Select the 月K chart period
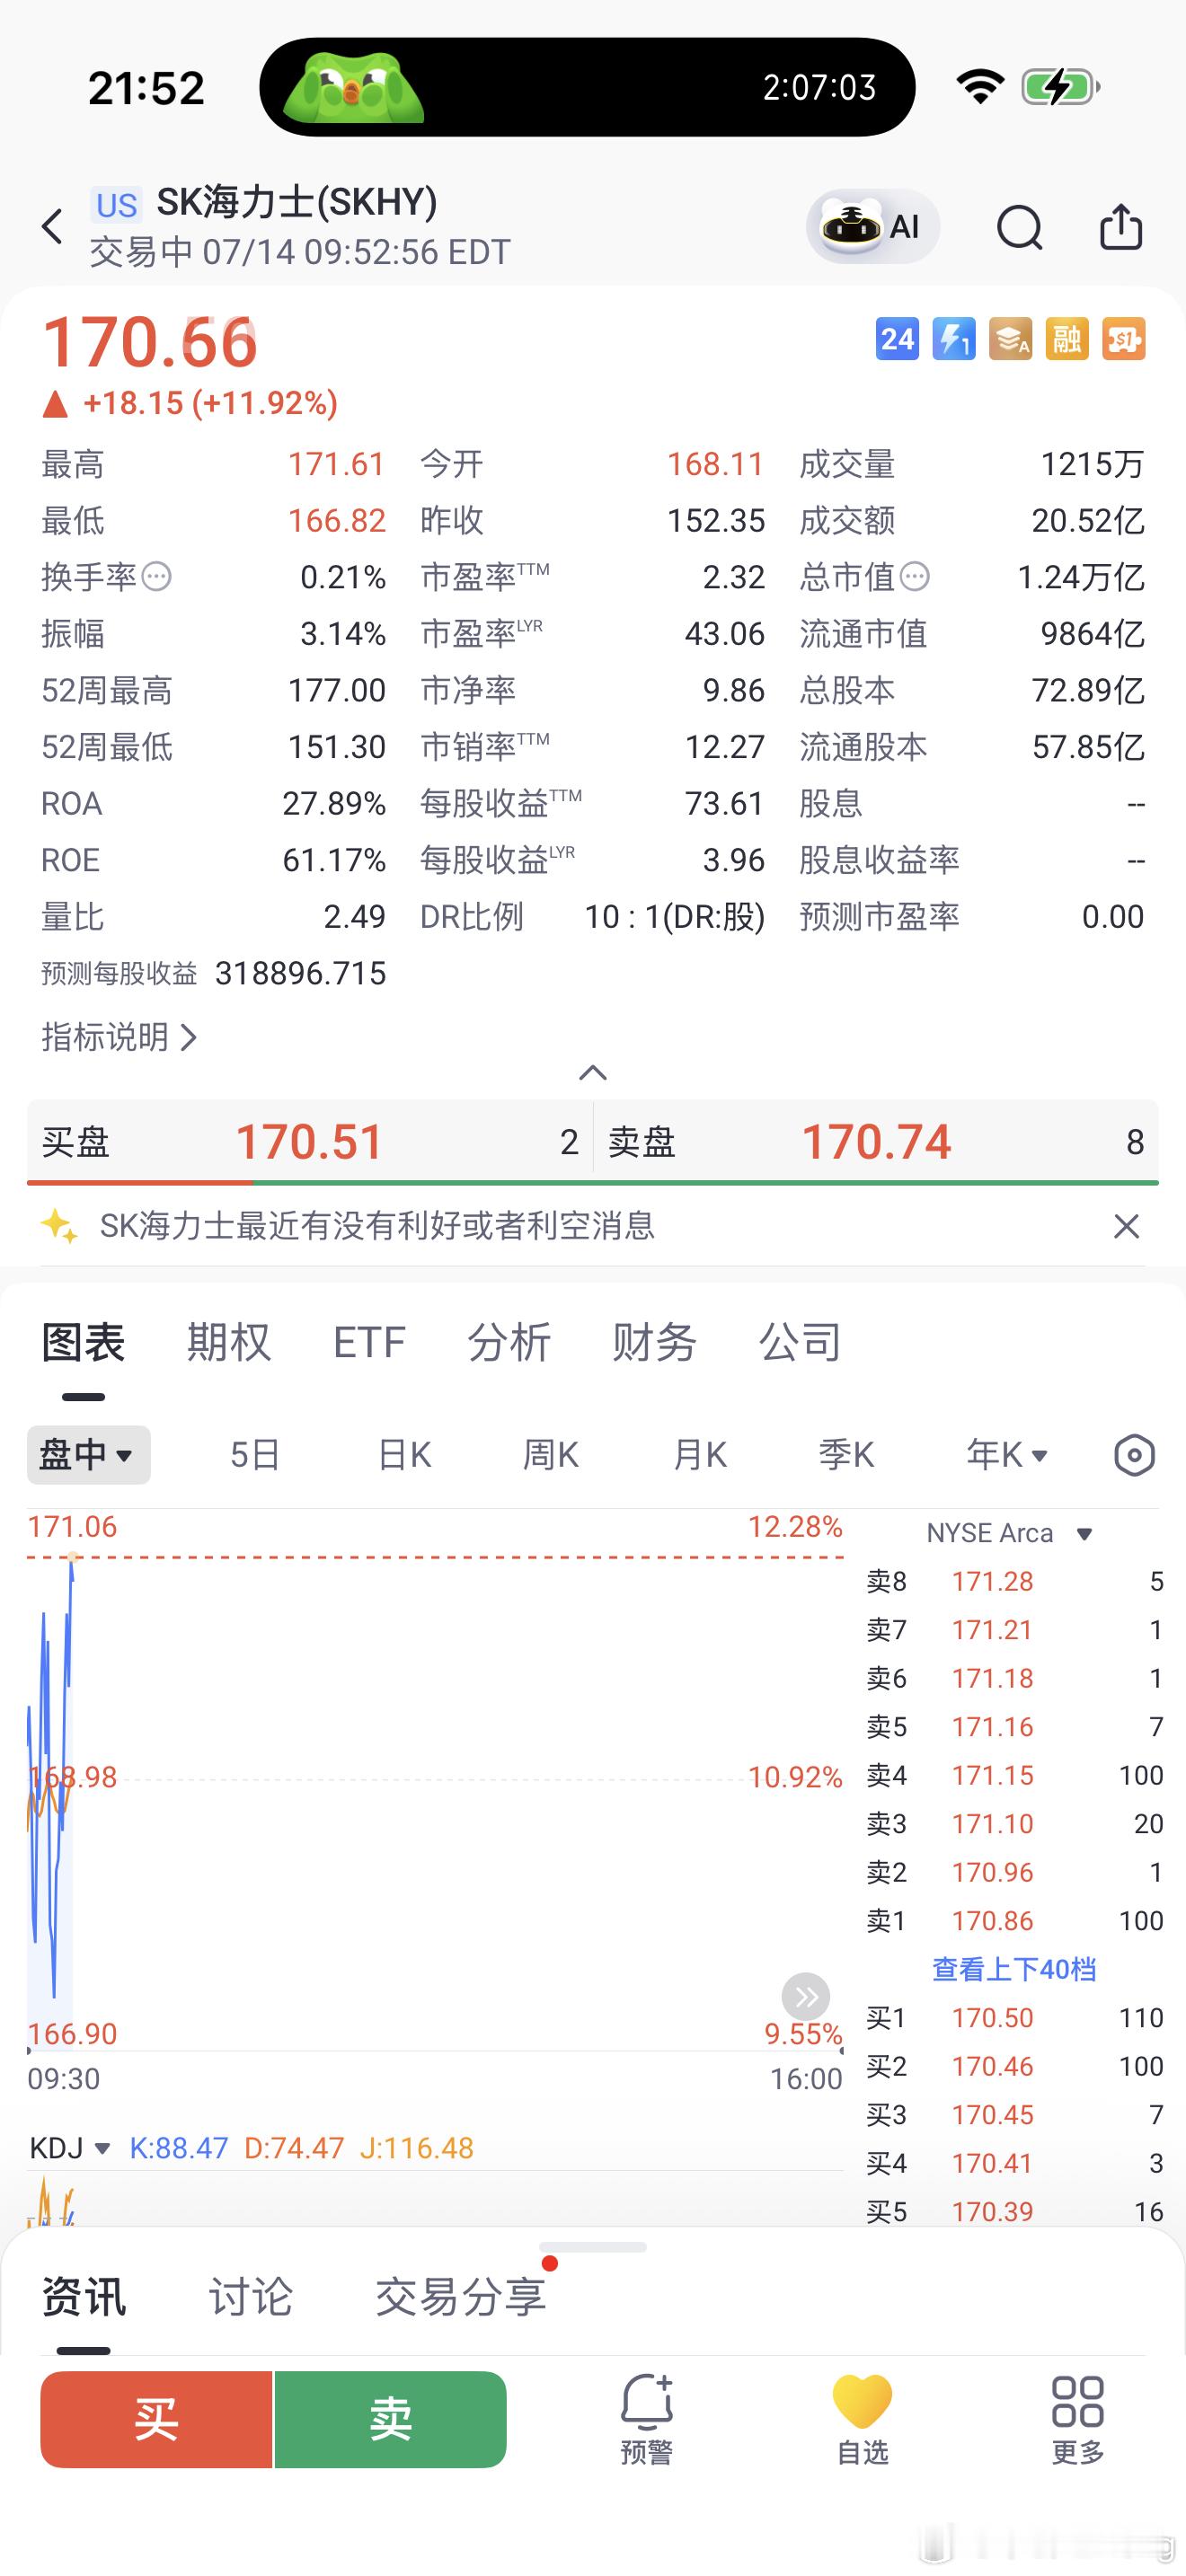The width and height of the screenshot is (1186, 2576). click(700, 1455)
